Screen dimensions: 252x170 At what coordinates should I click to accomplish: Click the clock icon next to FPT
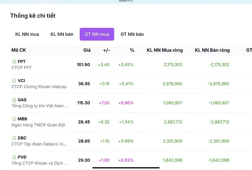click(x=14, y=61)
